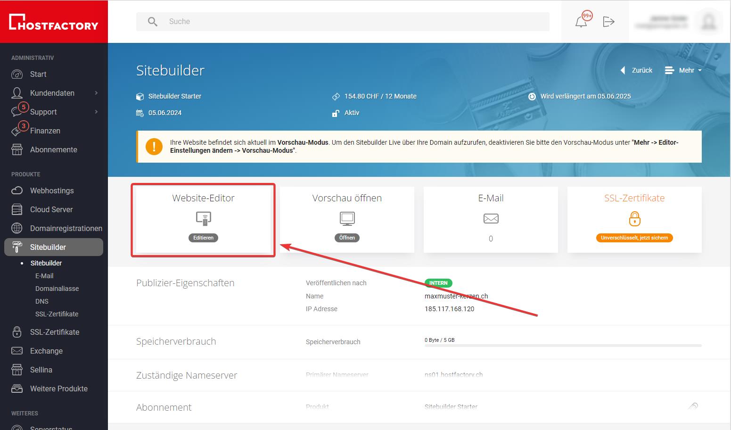731x430 pixels.
Task: Click the 0 Byte / 5 GB label
Action: click(440, 340)
